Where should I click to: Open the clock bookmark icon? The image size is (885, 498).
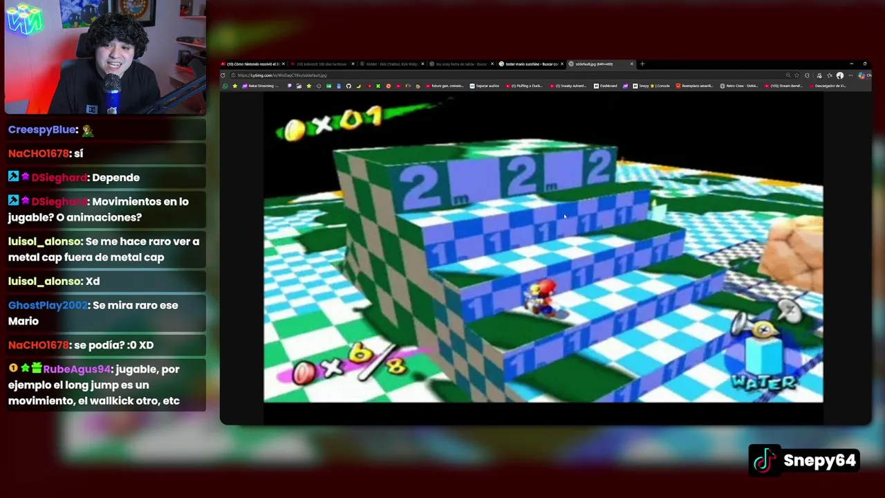tap(319, 86)
